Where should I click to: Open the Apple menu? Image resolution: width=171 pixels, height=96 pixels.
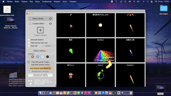point(3,2)
